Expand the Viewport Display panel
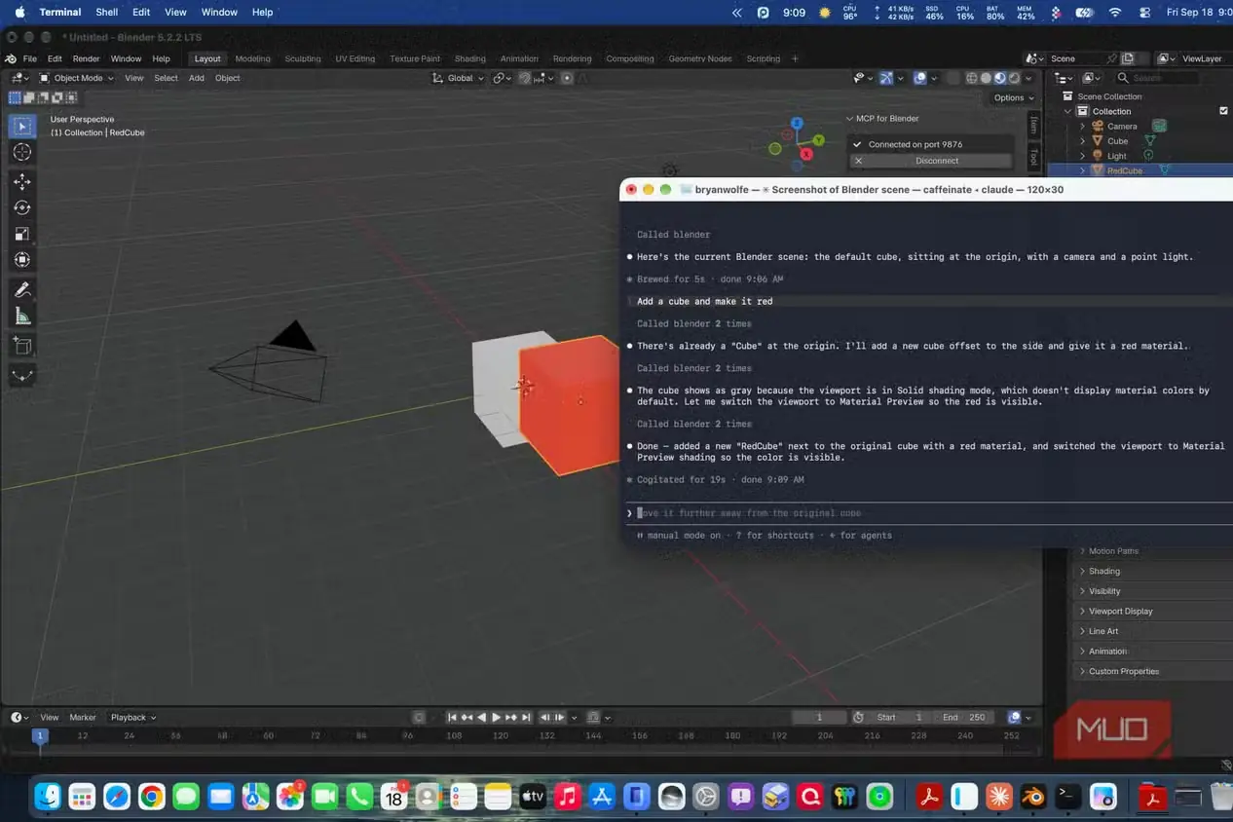Viewport: 1233px width, 822px height. 1154,611
